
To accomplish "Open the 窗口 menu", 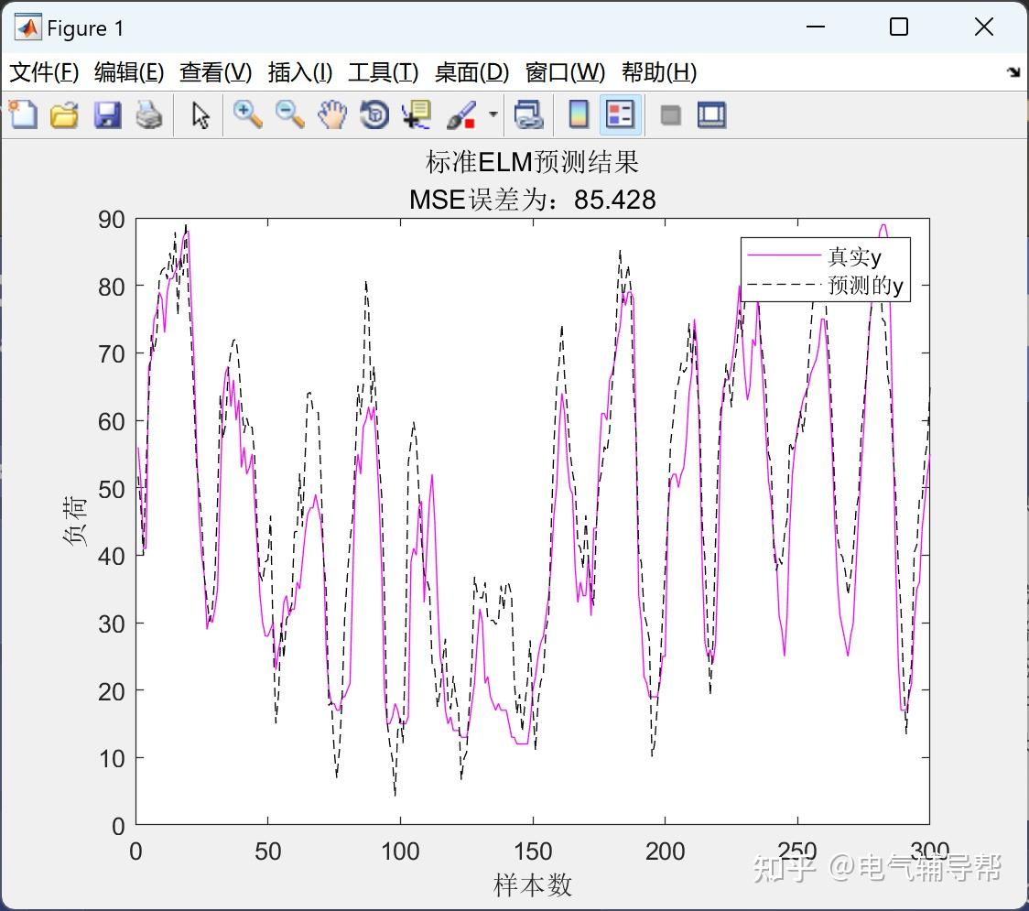I will [x=564, y=72].
